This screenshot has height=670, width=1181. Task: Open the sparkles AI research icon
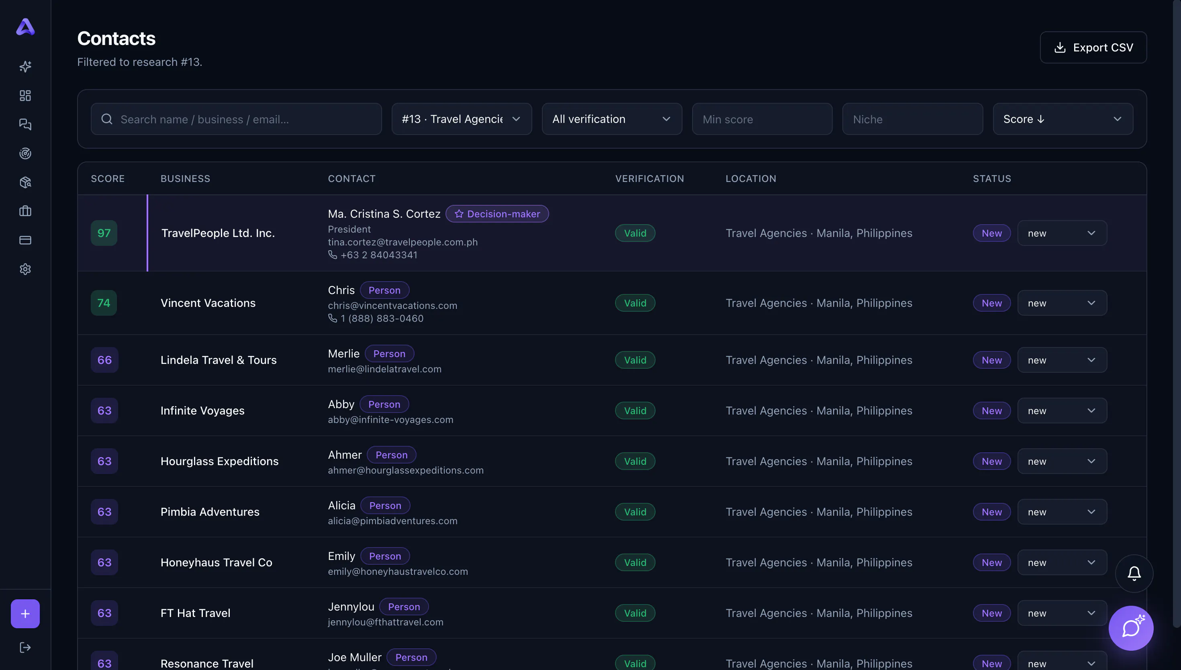tap(25, 66)
